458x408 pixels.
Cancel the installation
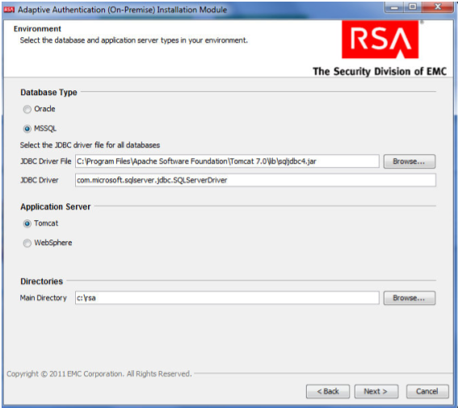click(427, 391)
